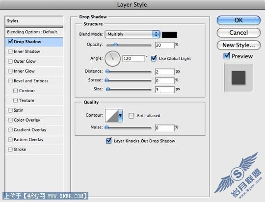Click the New Style... button

pos(238,45)
